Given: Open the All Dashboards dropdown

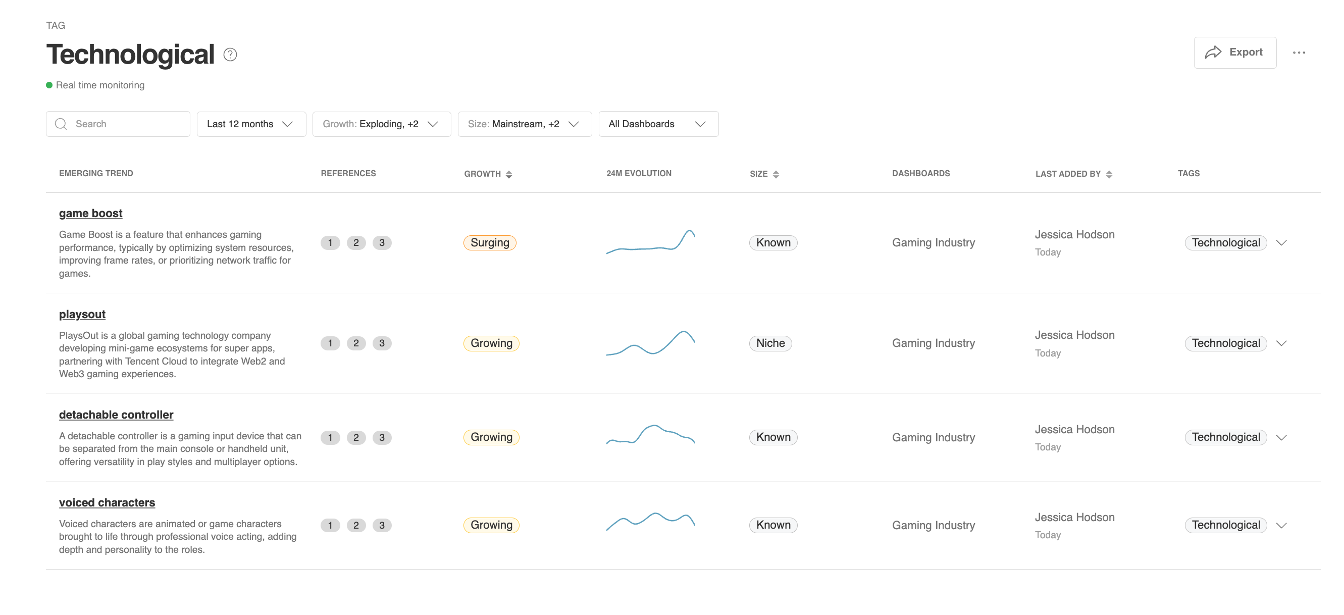Looking at the screenshot, I should point(658,124).
